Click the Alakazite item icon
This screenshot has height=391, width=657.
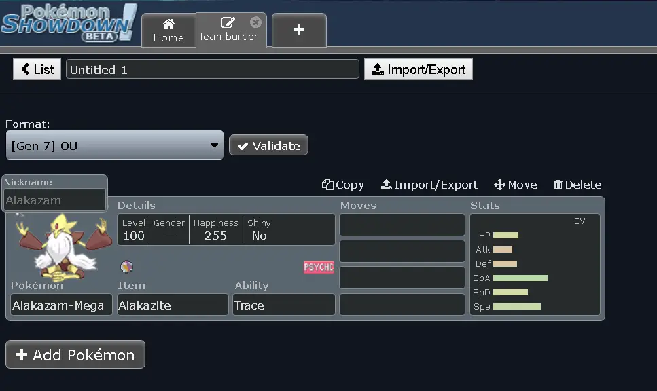pos(126,267)
